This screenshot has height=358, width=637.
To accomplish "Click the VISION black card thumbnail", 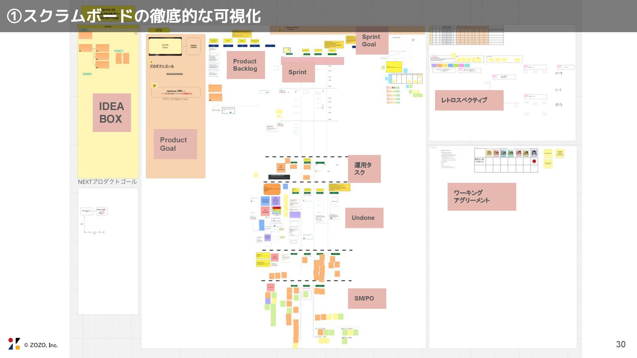I will coord(165,46).
